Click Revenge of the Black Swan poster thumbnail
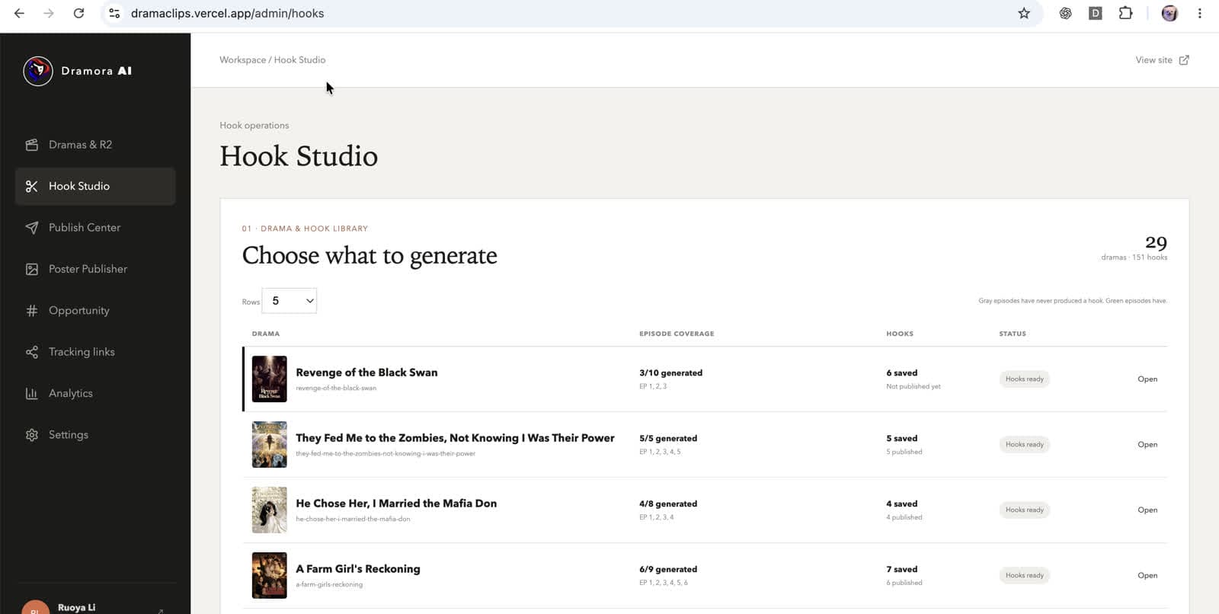Viewport: 1219px width, 614px height. 270,379
